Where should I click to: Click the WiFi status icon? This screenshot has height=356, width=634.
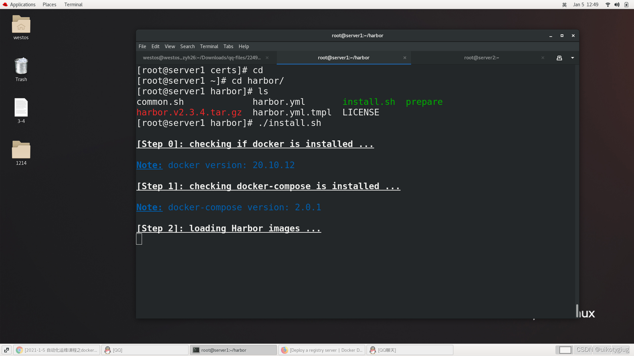pyautogui.click(x=608, y=4)
